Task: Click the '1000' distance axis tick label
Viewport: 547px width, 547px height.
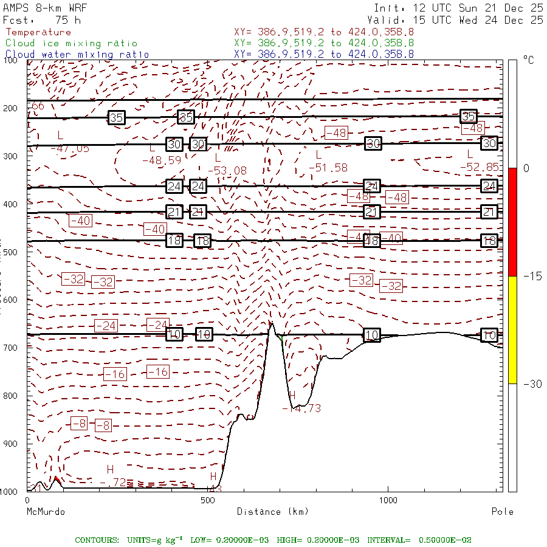Action: click(388, 500)
